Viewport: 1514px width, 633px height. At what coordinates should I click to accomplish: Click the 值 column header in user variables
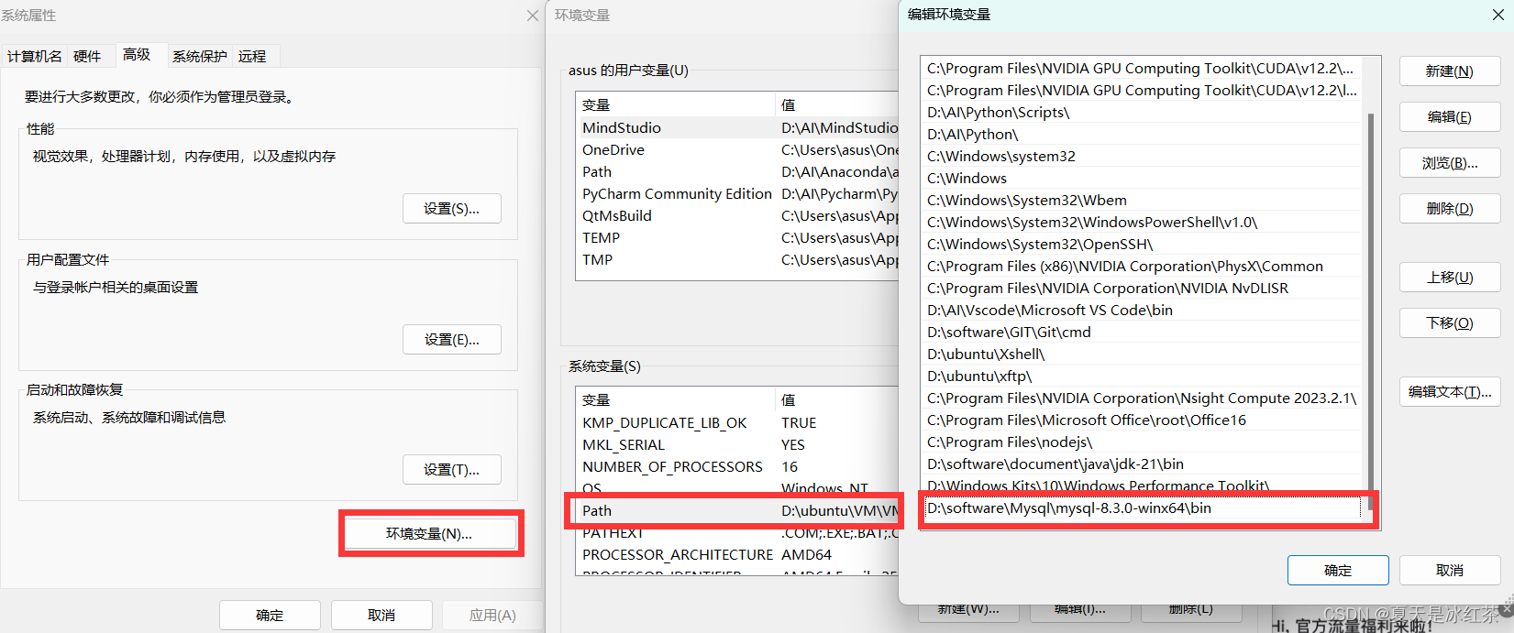pyautogui.click(x=838, y=104)
